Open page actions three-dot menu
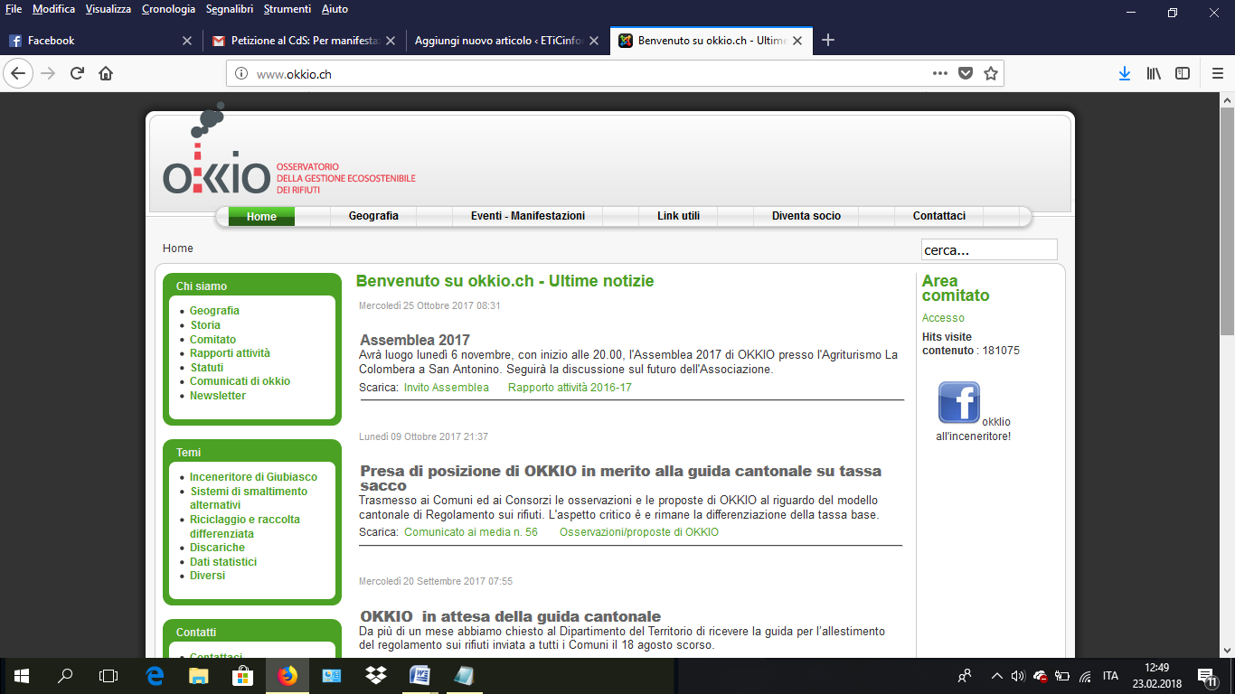1235x694 pixels. [x=940, y=73]
